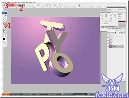Click Adobe Photoshop taskbar button

click(x=80, y=94)
